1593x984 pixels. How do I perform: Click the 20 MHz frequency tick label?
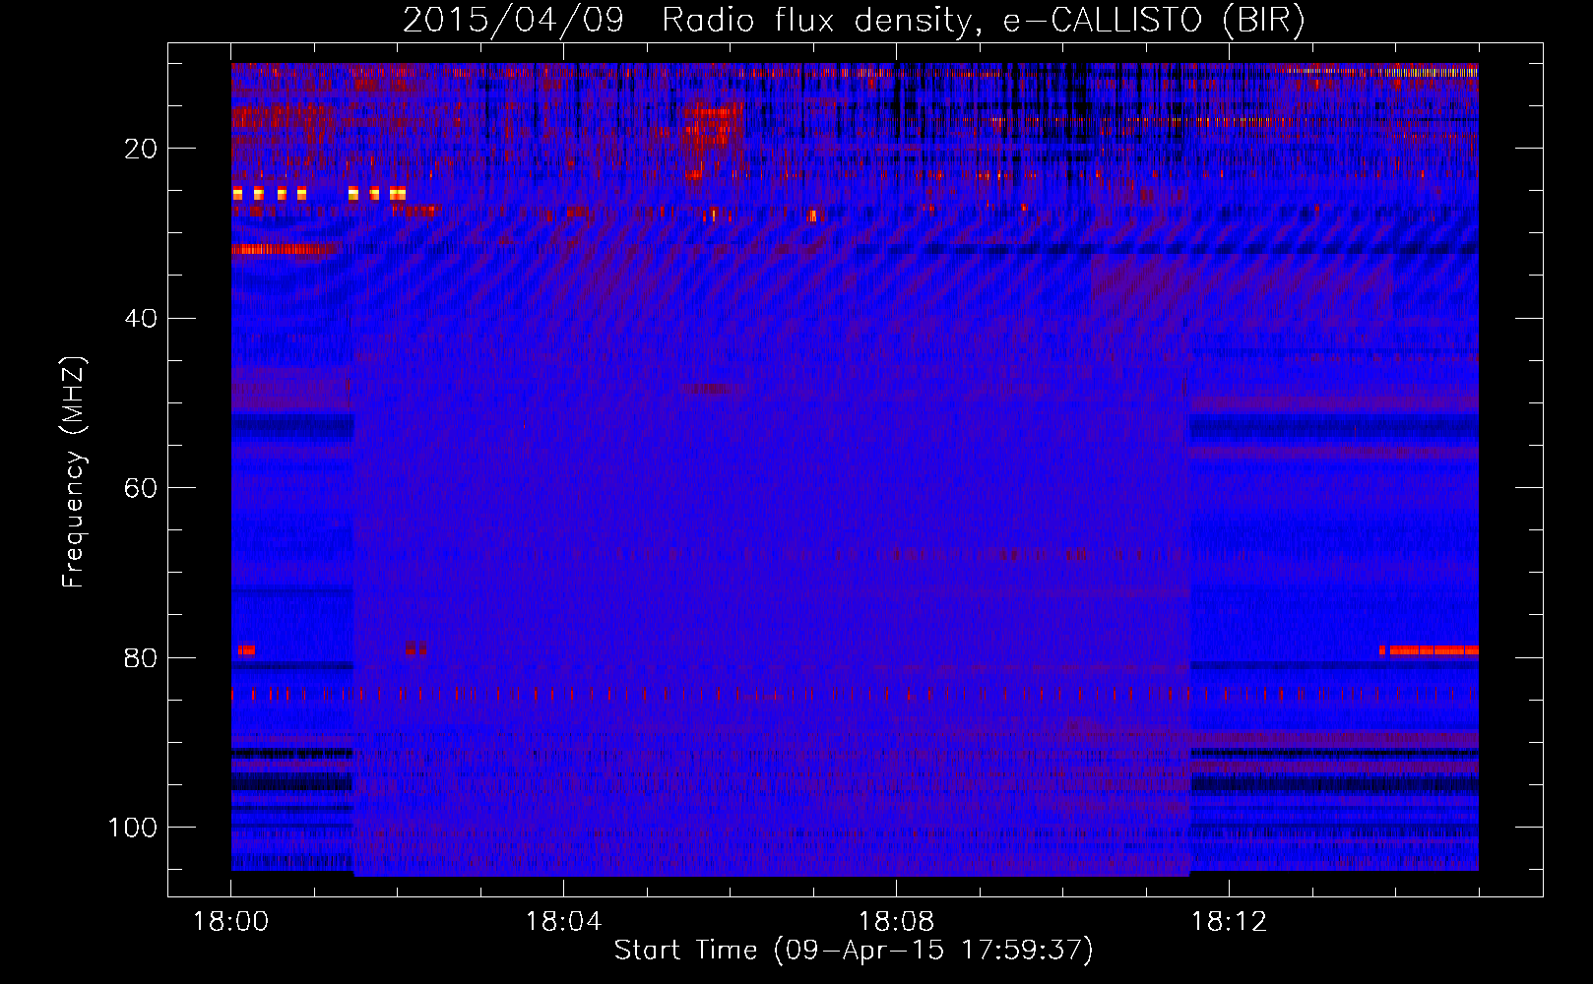tap(141, 149)
